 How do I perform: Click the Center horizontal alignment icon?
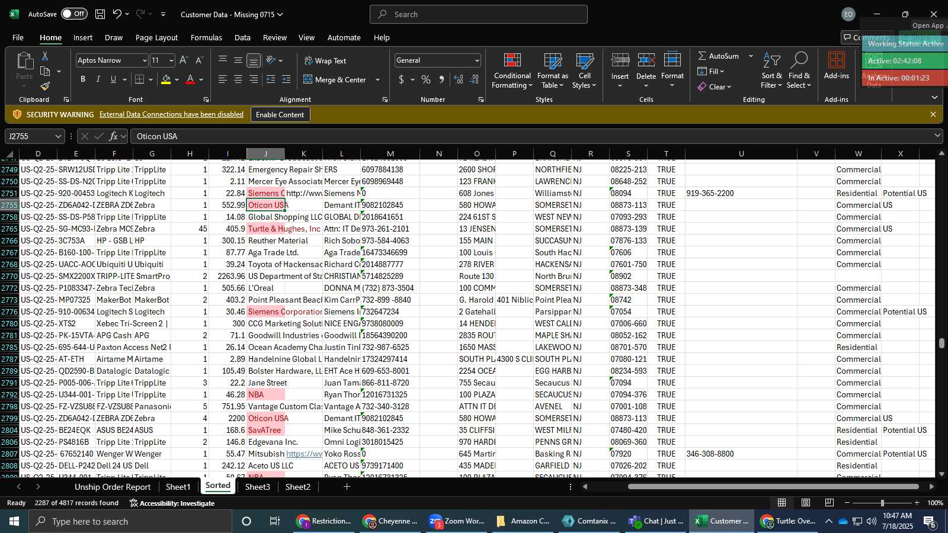238,79
